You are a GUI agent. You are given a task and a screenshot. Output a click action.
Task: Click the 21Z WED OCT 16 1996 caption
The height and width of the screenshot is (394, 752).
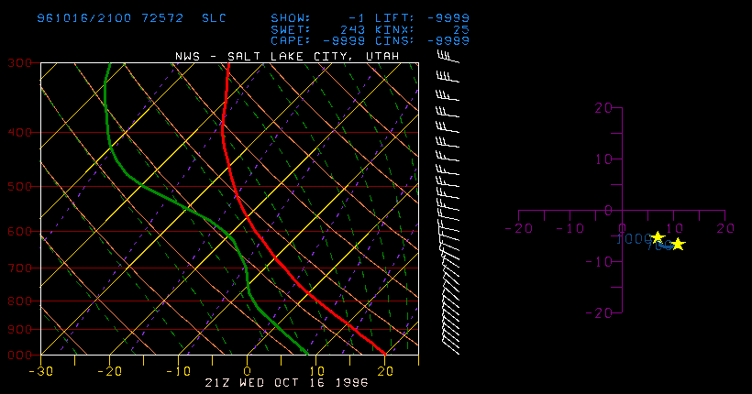click(287, 383)
